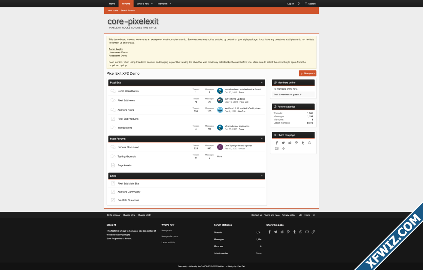423x270 pixels.
Task: Click the Pixel Exit Products link-forum icon
Action: click(113, 119)
